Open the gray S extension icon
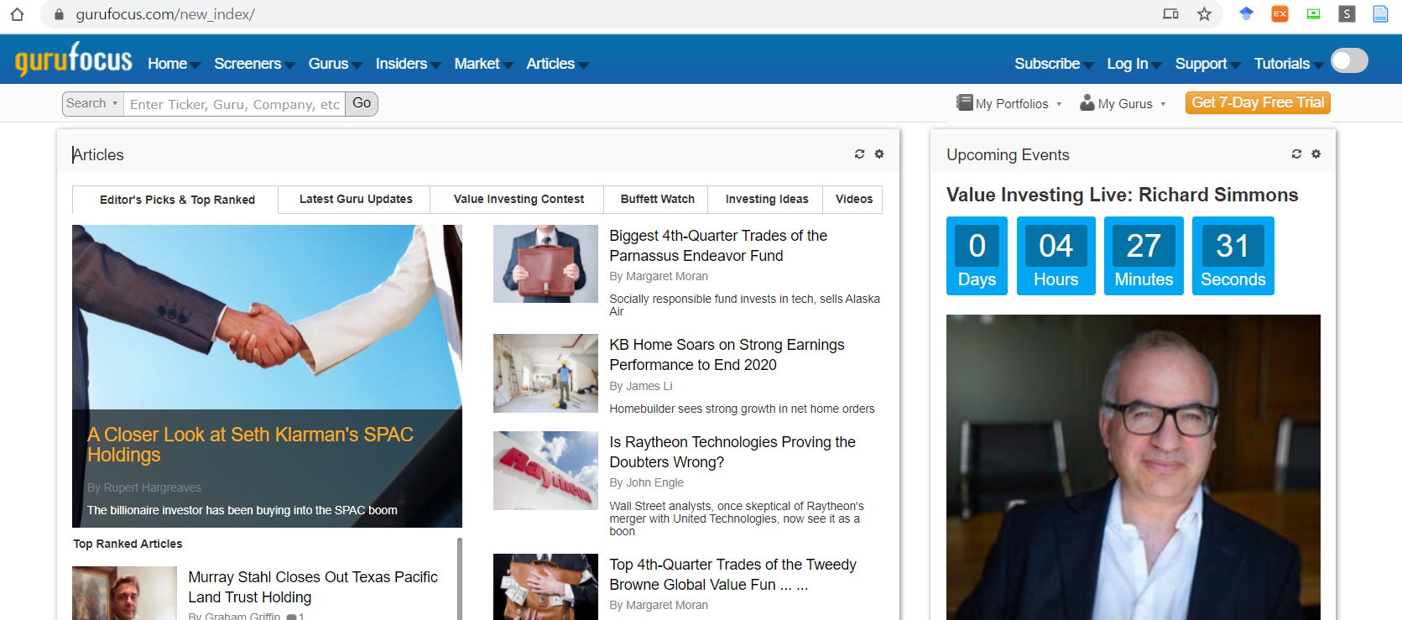Image resolution: width=1402 pixels, height=620 pixels. [1347, 13]
